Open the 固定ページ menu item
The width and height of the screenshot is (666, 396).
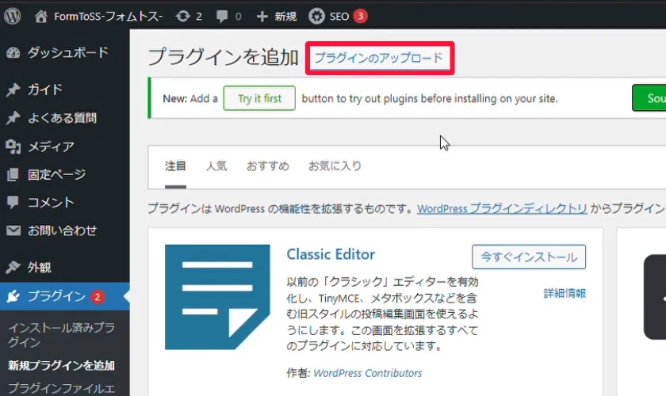coord(56,174)
